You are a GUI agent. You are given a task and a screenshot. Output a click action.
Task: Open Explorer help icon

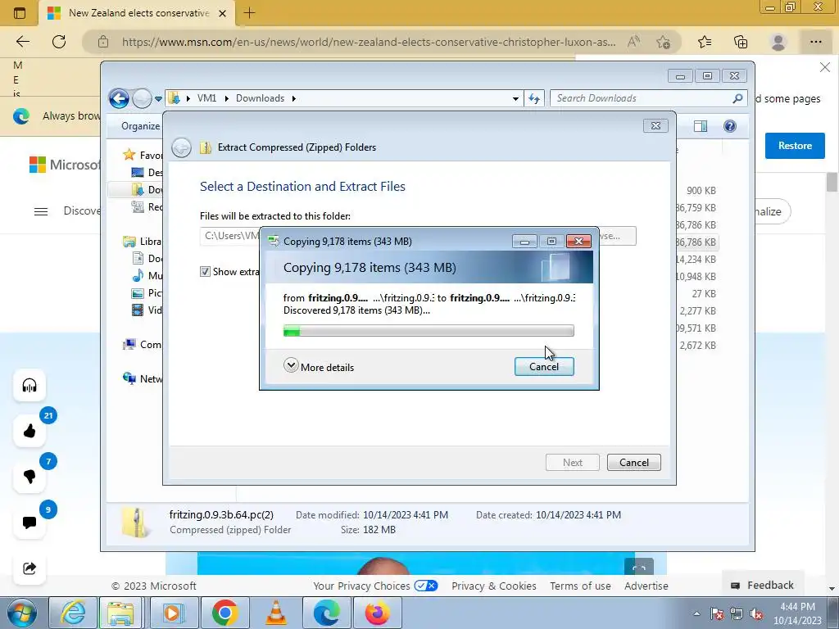[x=730, y=126]
